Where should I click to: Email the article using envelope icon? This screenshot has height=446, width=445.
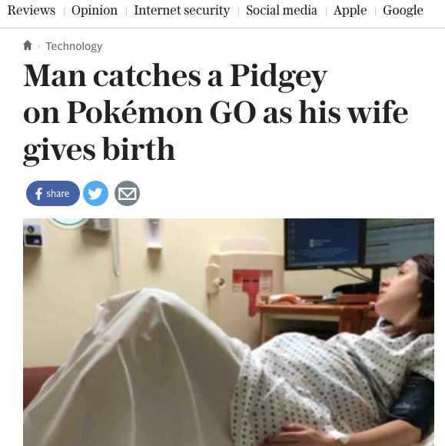click(x=127, y=194)
